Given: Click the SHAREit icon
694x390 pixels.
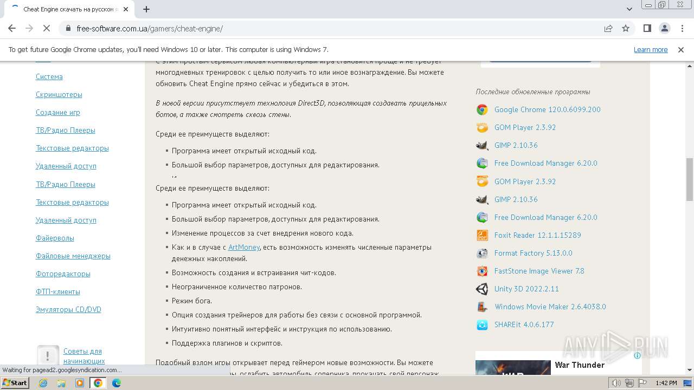Looking at the screenshot, I should tap(482, 324).
